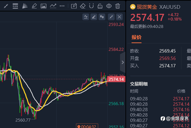Toggle the lock drawings icon
This screenshot has width=191, height=128.
pyautogui.click(x=100, y=6)
